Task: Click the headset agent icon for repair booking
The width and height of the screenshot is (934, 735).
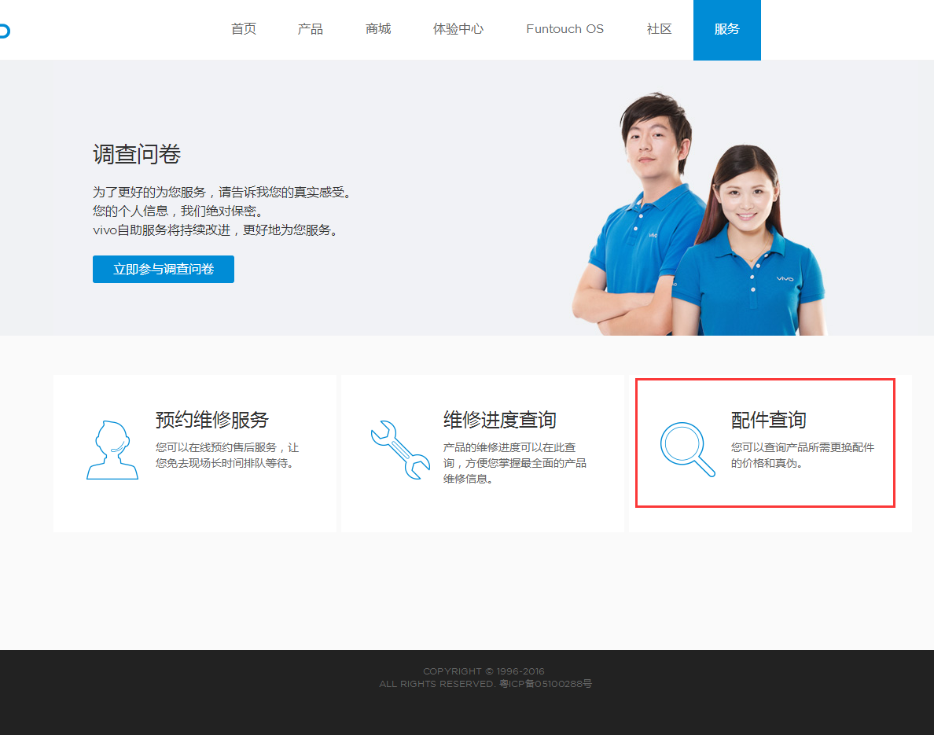Action: coord(112,450)
